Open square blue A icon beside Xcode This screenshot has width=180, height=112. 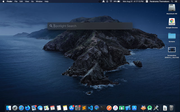pos(134,108)
